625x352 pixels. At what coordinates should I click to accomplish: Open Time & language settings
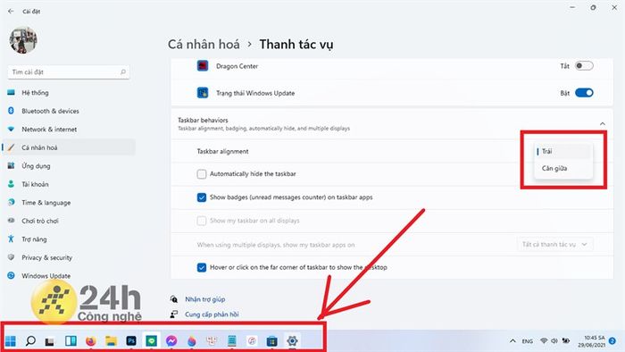pyautogui.click(x=46, y=203)
